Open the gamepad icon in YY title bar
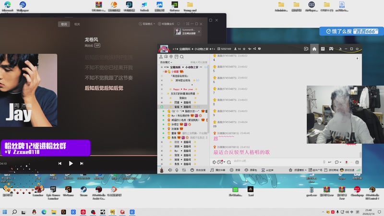 tap(331, 49)
